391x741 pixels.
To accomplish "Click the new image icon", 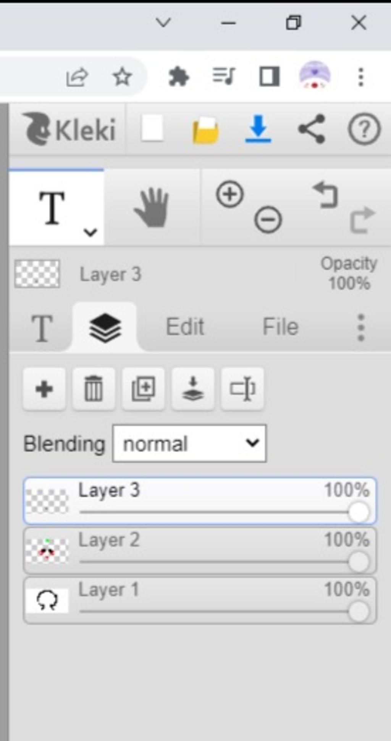I will coord(152,129).
